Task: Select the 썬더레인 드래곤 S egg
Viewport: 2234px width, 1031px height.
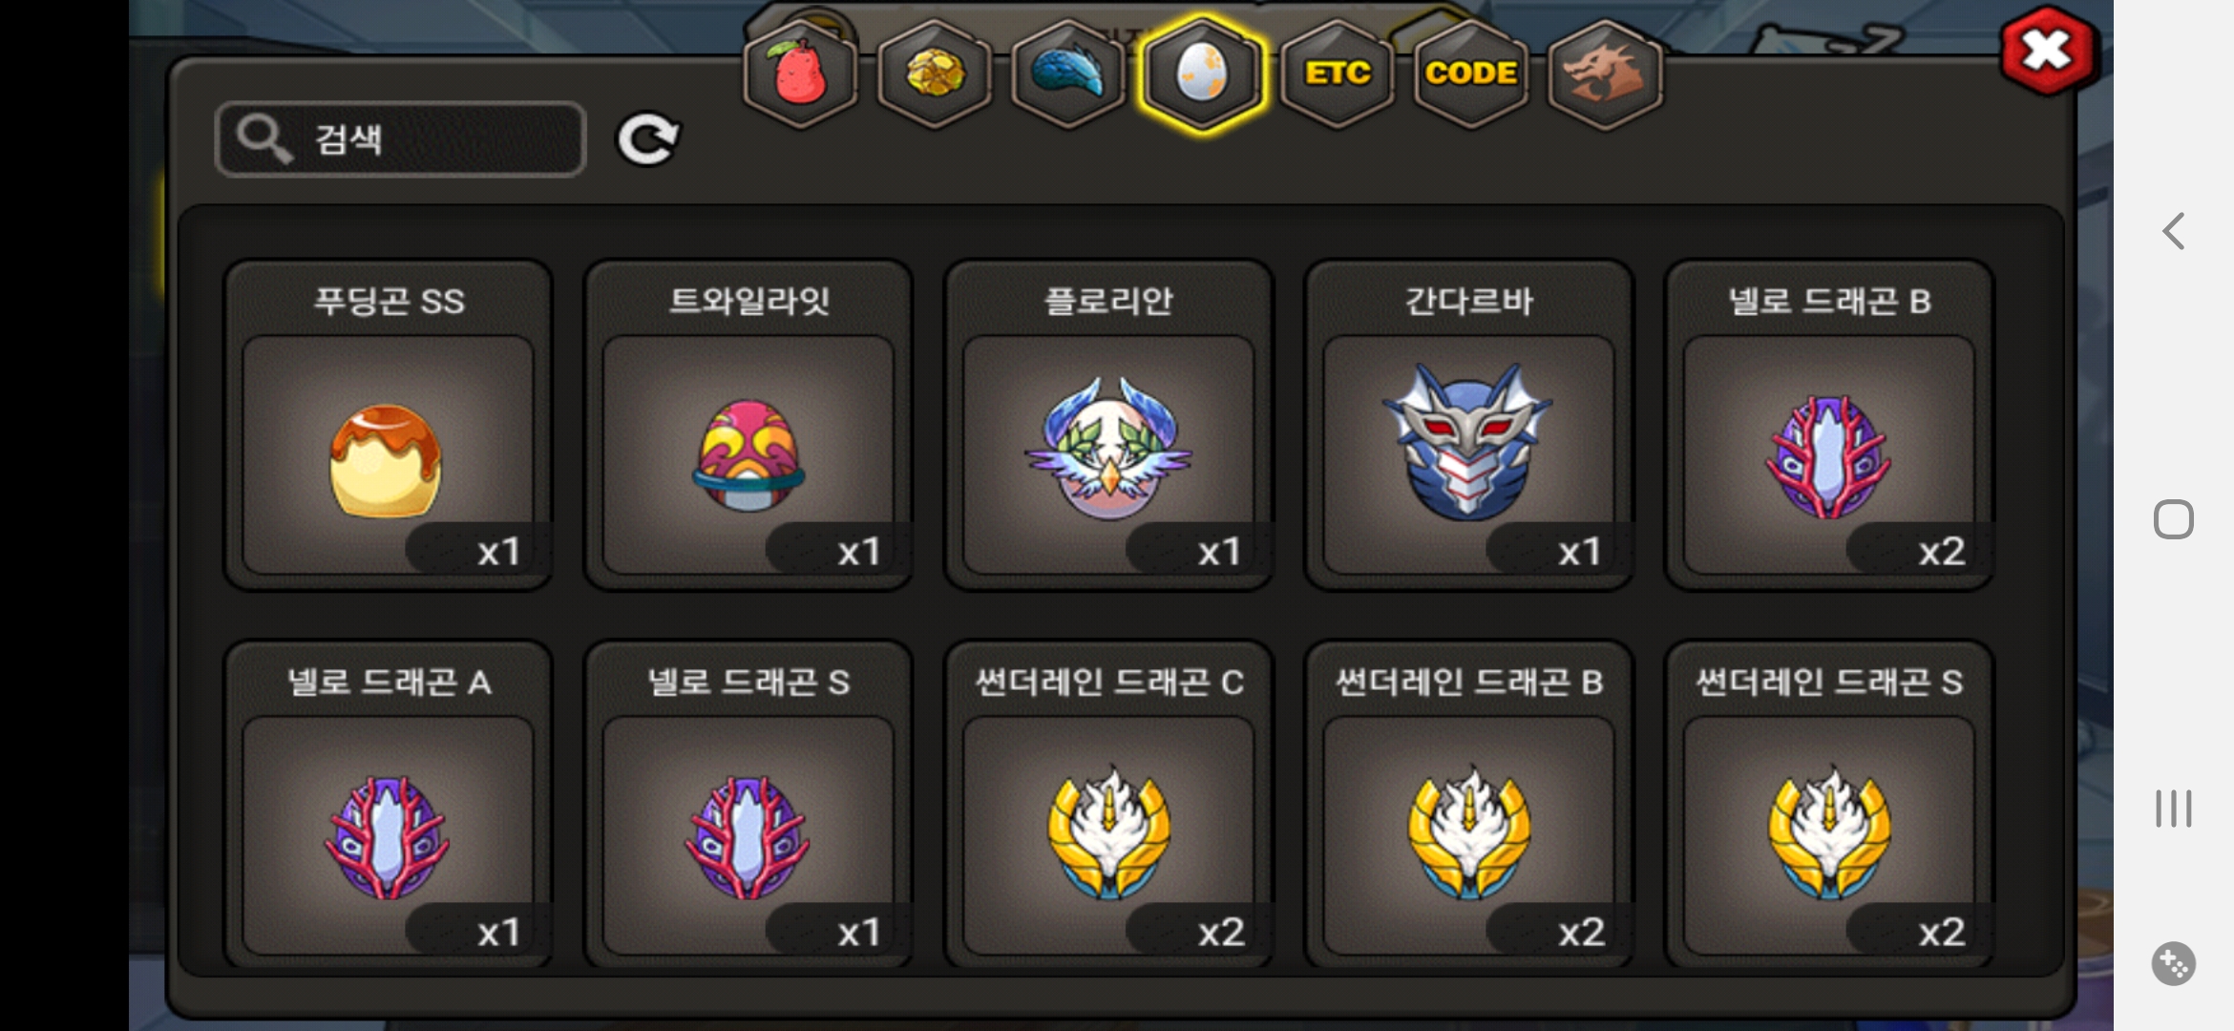Action: point(1829,805)
